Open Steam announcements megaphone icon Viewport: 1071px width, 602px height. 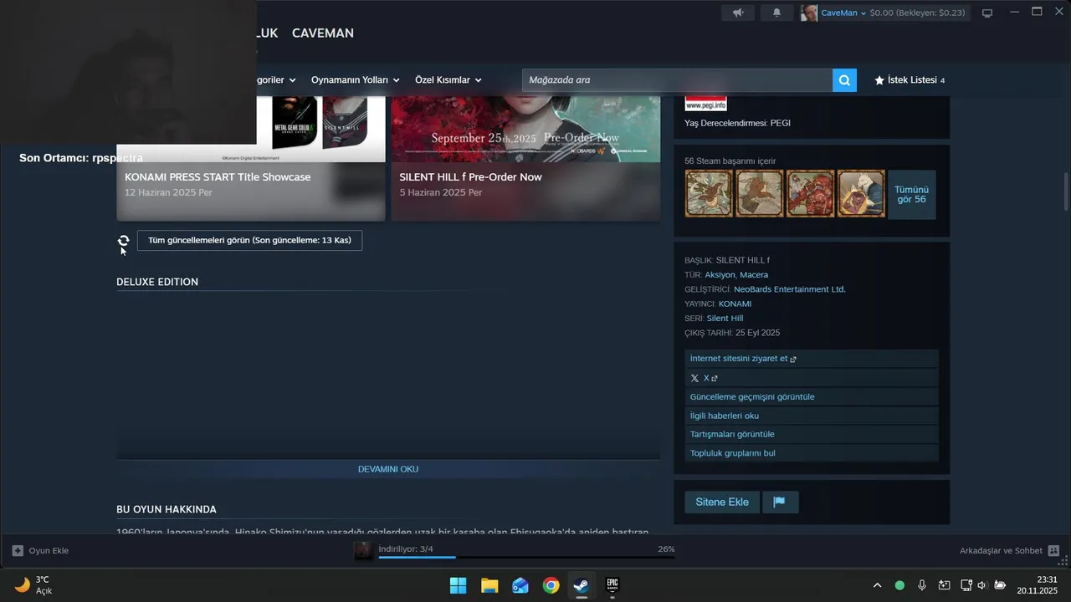pos(737,13)
